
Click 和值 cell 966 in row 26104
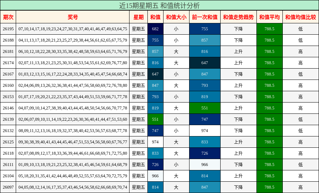coord(155,176)
